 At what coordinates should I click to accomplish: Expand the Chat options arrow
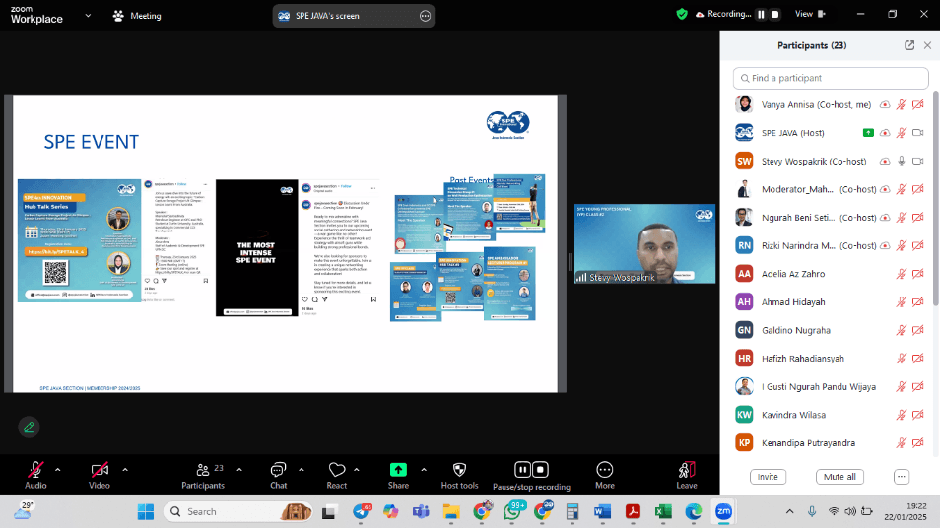(x=301, y=470)
